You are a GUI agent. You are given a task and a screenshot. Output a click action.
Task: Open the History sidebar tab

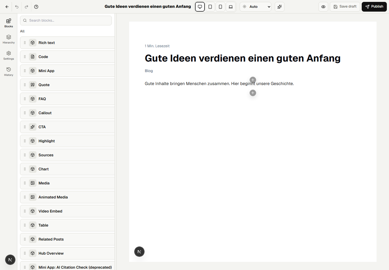[x=9, y=72]
